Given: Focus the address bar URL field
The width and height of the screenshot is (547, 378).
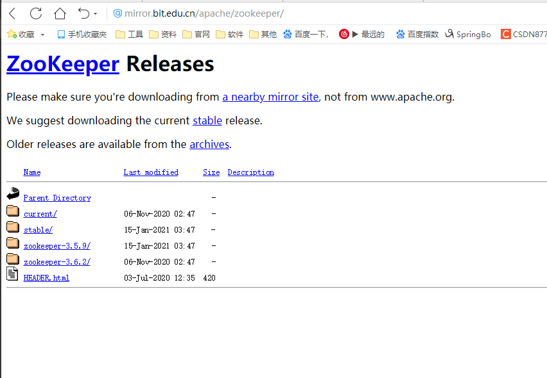Looking at the screenshot, I should (x=204, y=13).
